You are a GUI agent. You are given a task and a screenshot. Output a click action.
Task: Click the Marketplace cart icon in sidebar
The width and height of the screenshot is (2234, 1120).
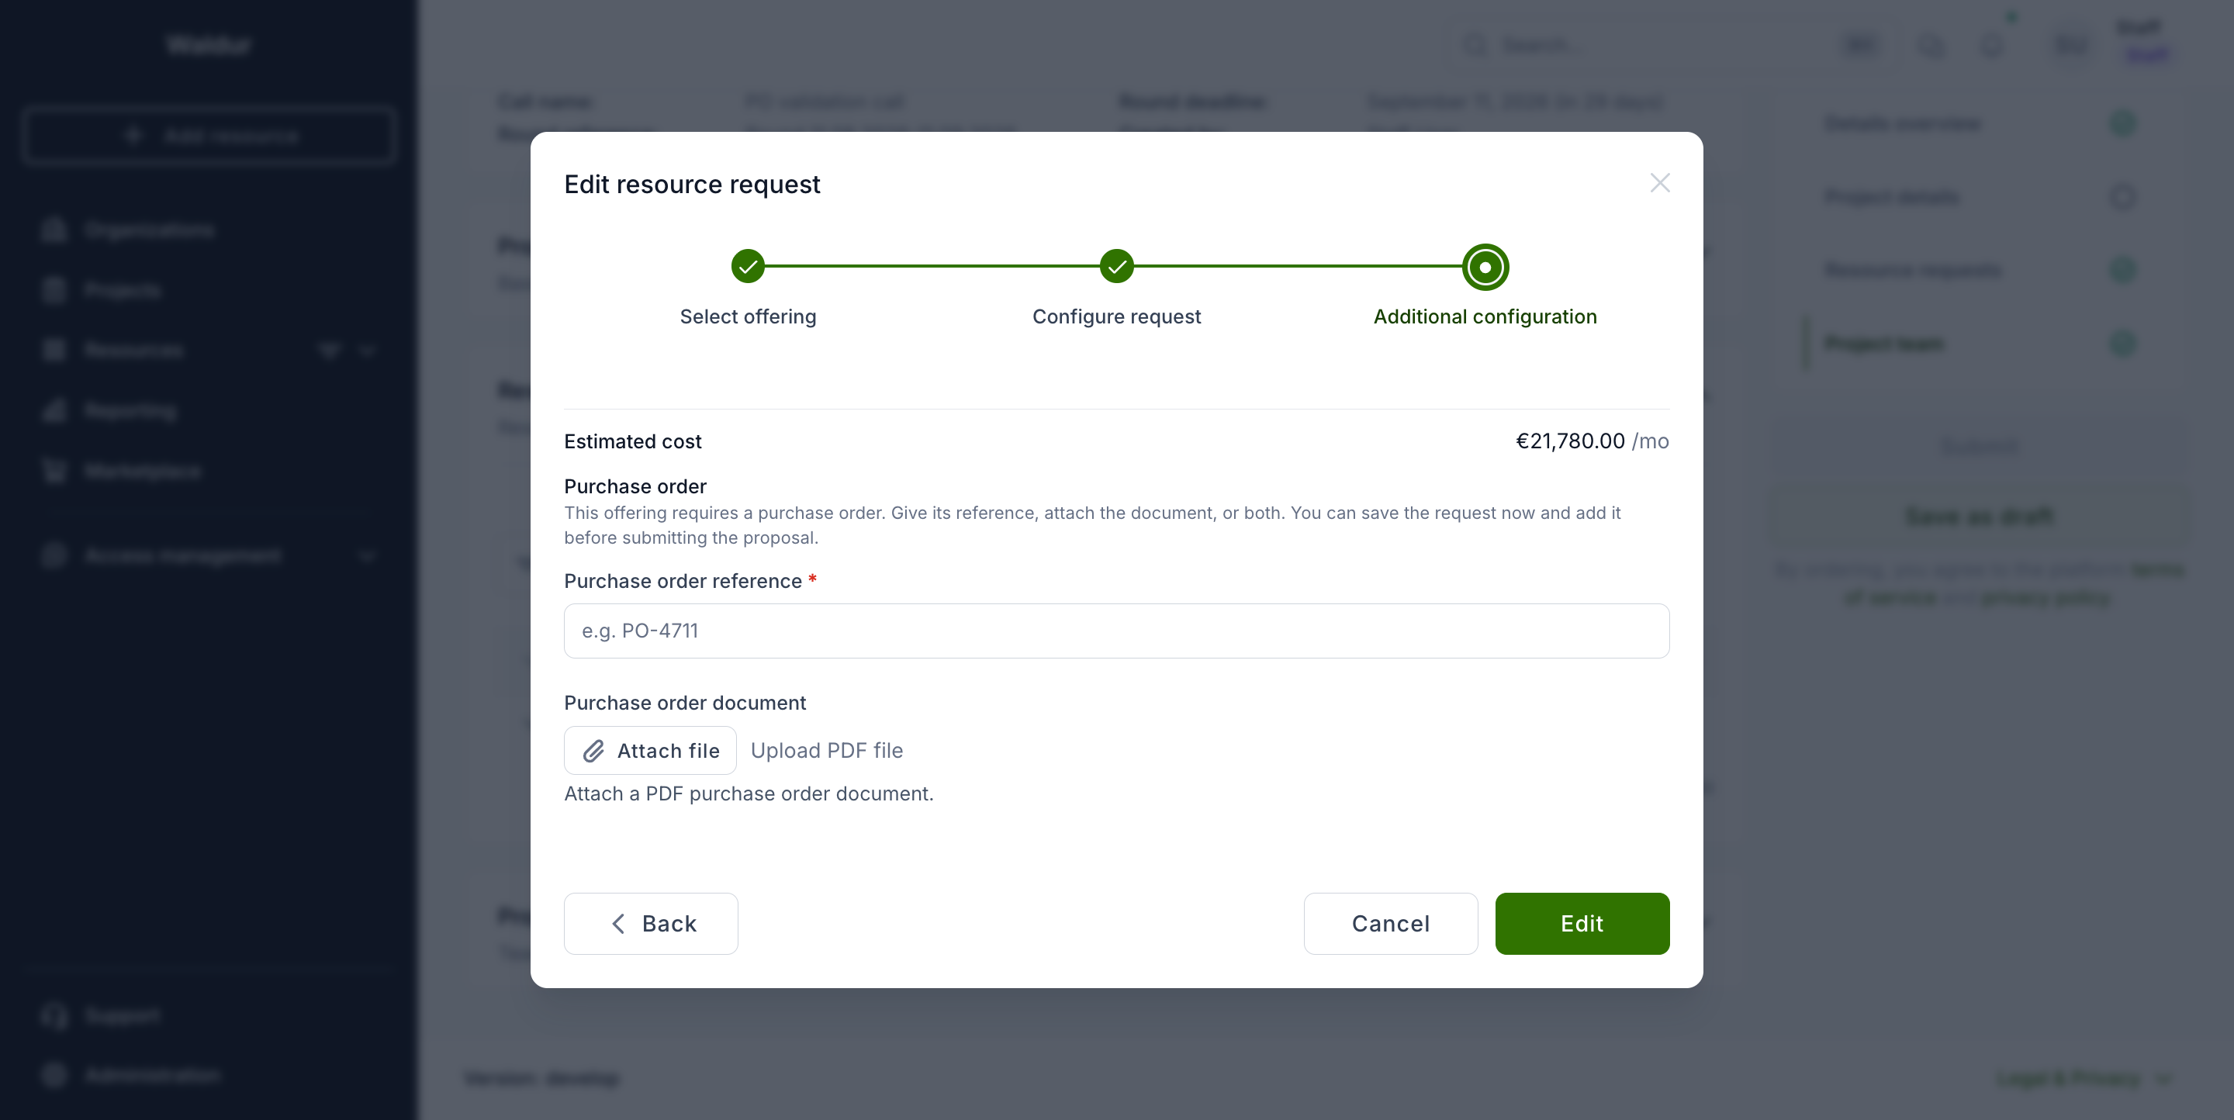pos(54,471)
